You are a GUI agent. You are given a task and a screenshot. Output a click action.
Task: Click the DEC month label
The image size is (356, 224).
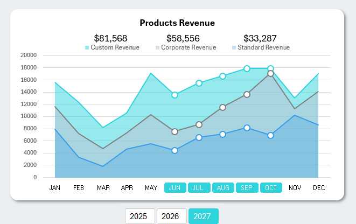pos(319,188)
